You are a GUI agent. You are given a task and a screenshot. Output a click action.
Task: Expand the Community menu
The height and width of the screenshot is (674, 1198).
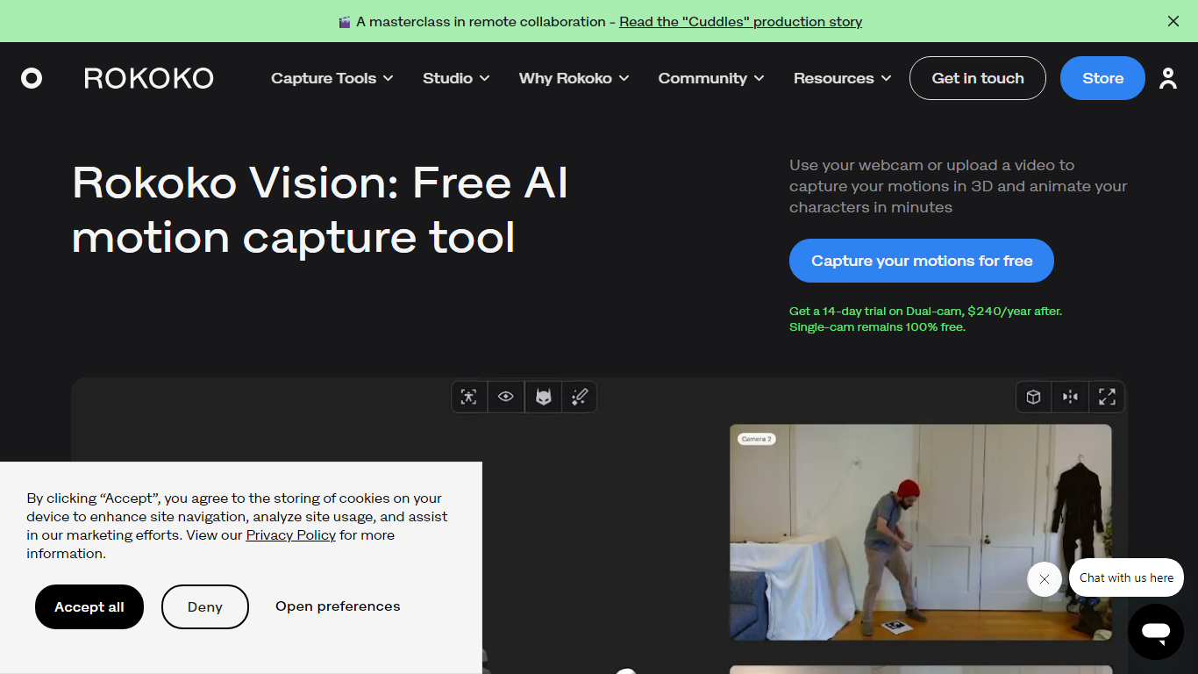pyautogui.click(x=711, y=78)
